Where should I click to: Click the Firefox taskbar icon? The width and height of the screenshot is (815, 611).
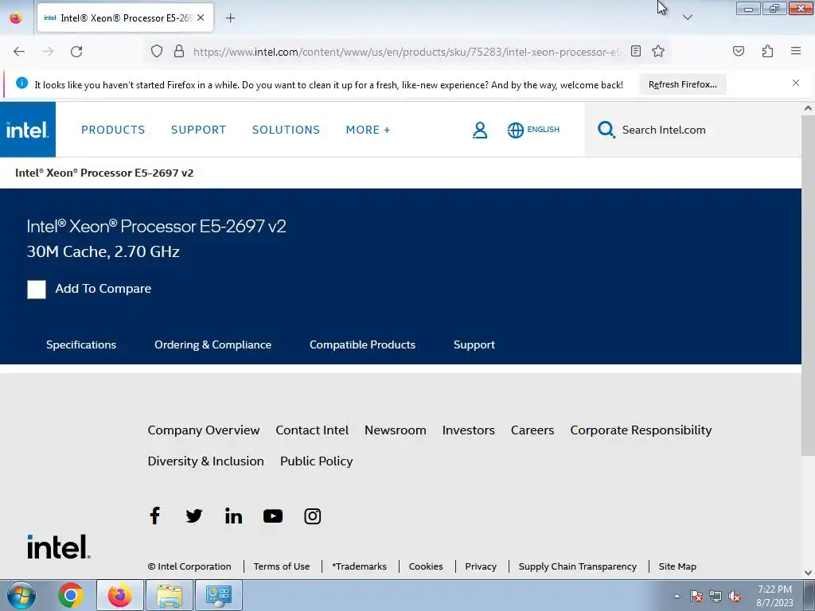coord(120,595)
